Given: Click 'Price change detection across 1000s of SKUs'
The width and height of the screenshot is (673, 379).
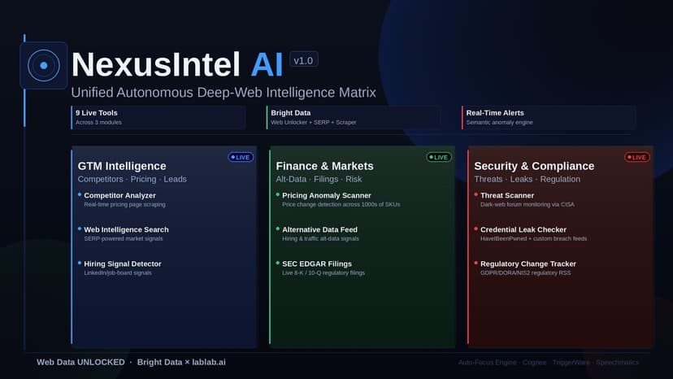Looking at the screenshot, I should pyautogui.click(x=341, y=204).
